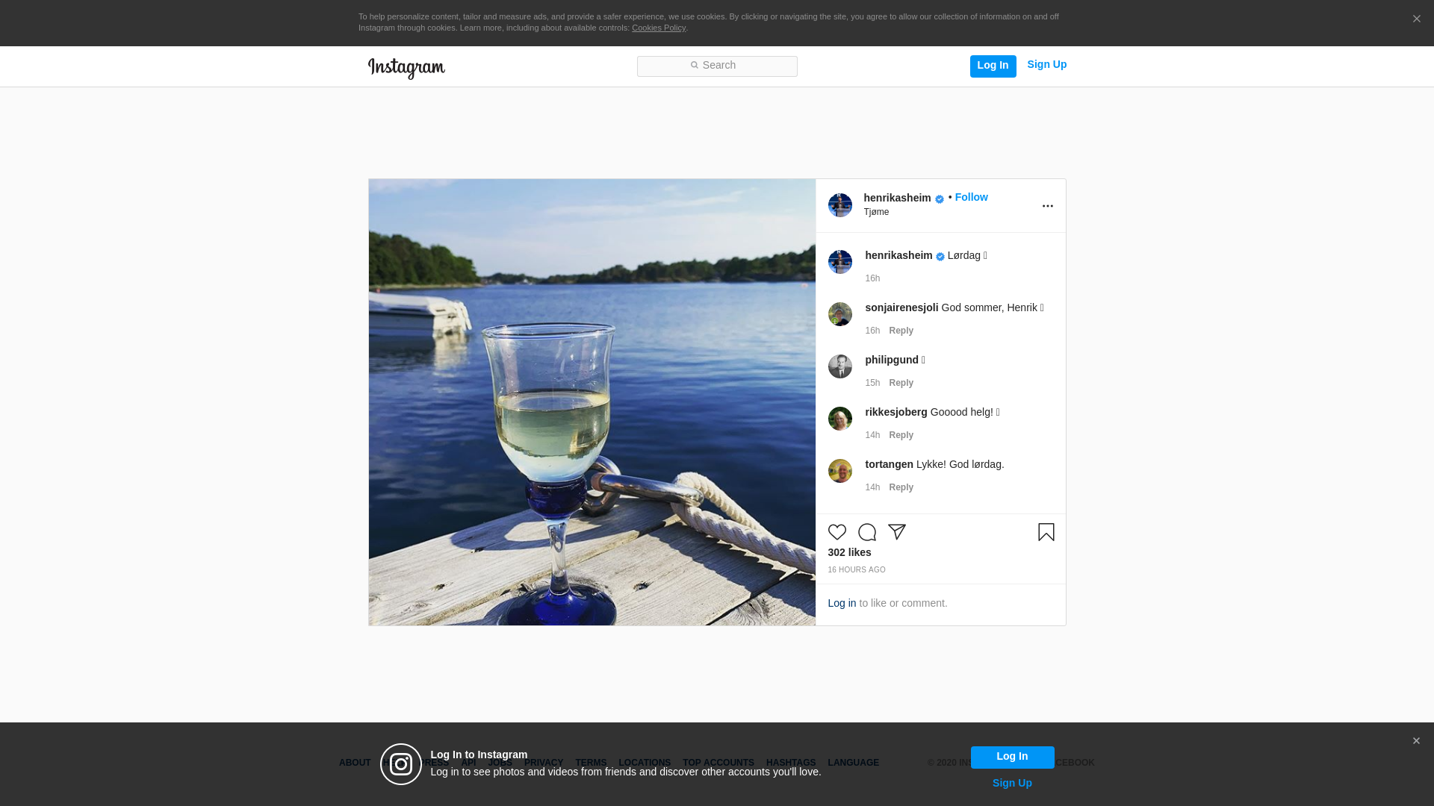The height and width of the screenshot is (806, 1434).
Task: Click Sign Up in bottom banner
Action: coord(1012,784)
